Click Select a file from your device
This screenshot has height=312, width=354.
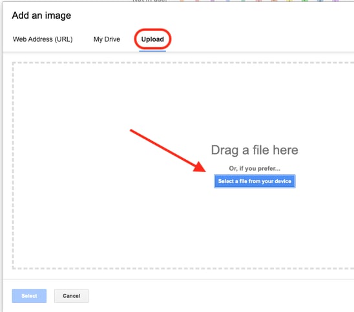(255, 181)
